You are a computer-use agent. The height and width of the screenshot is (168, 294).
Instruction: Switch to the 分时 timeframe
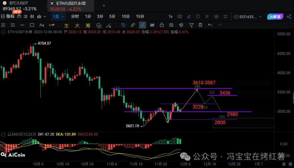coord(75,16)
